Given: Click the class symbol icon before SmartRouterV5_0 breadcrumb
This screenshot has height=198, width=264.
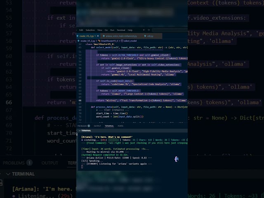Looking at the screenshot, I should tap(99, 41).
